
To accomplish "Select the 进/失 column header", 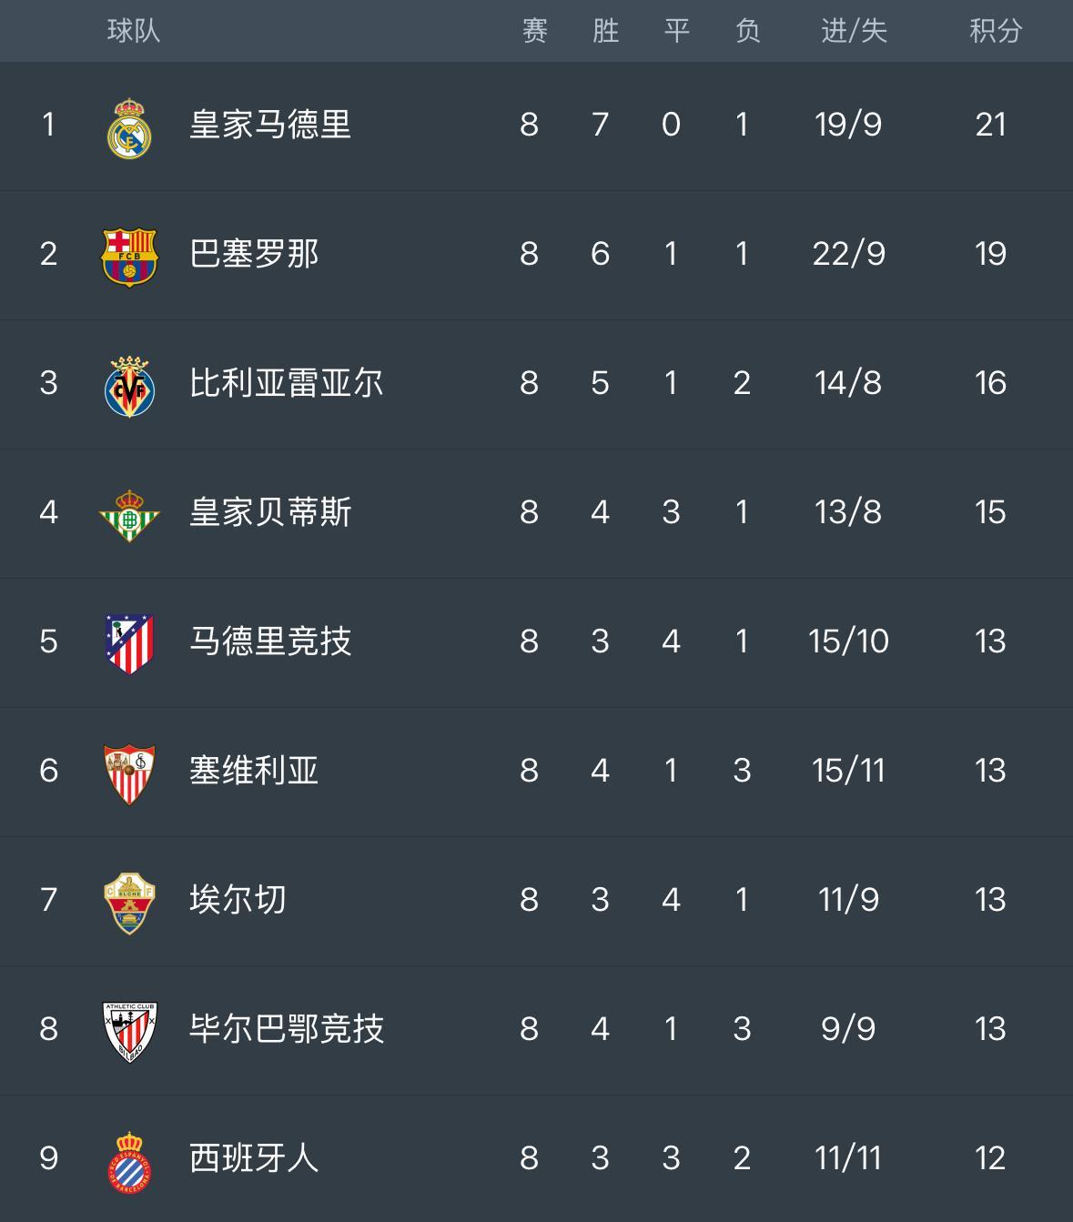I will click(853, 31).
